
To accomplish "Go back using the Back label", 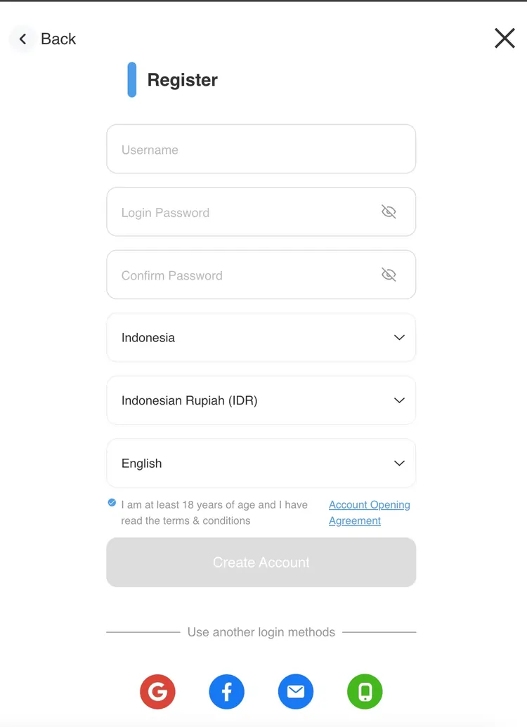I will pos(58,39).
